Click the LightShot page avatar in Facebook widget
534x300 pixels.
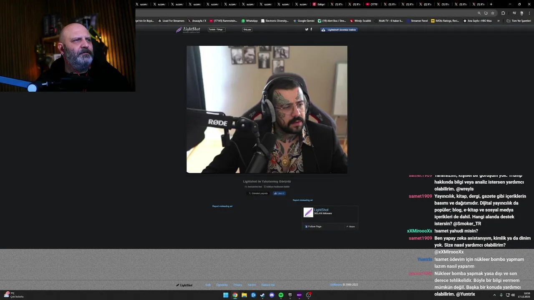click(308, 212)
